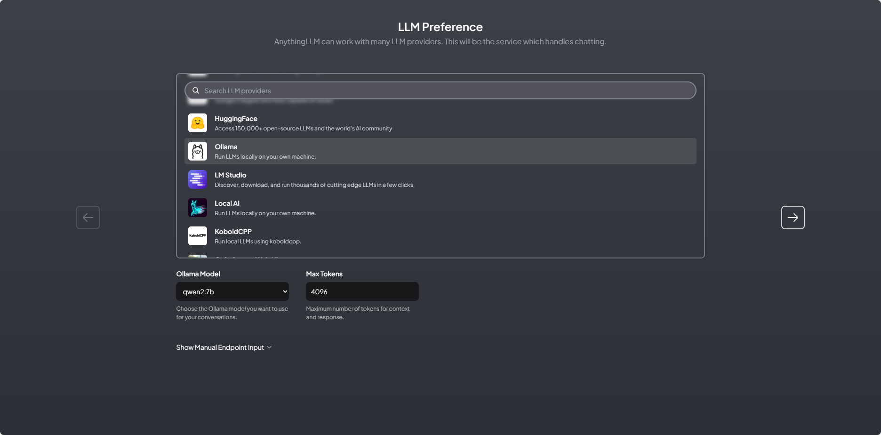Click the HuggingFace emoji logo icon
This screenshot has width=881, height=435.
[198, 123]
